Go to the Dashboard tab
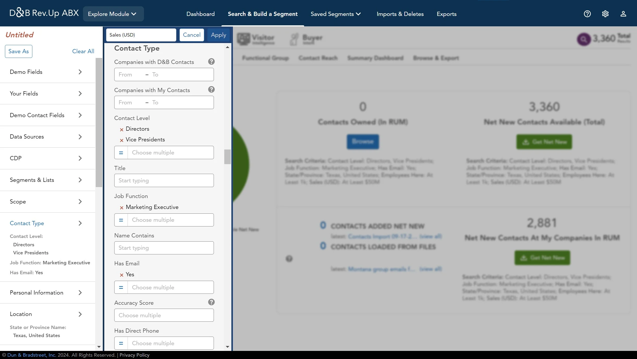The height and width of the screenshot is (359, 637). [x=200, y=14]
